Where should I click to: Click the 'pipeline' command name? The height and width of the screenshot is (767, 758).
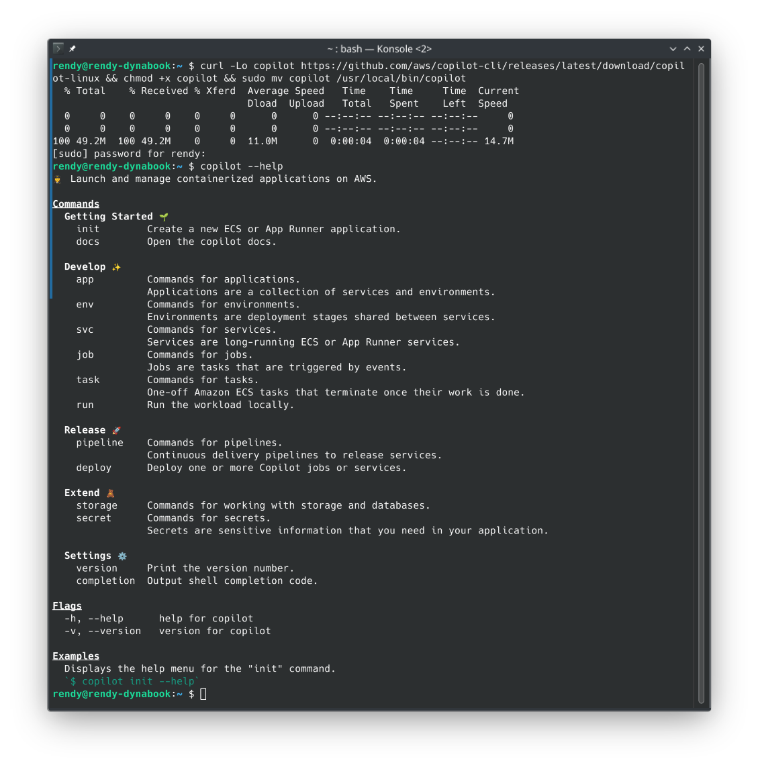99,443
